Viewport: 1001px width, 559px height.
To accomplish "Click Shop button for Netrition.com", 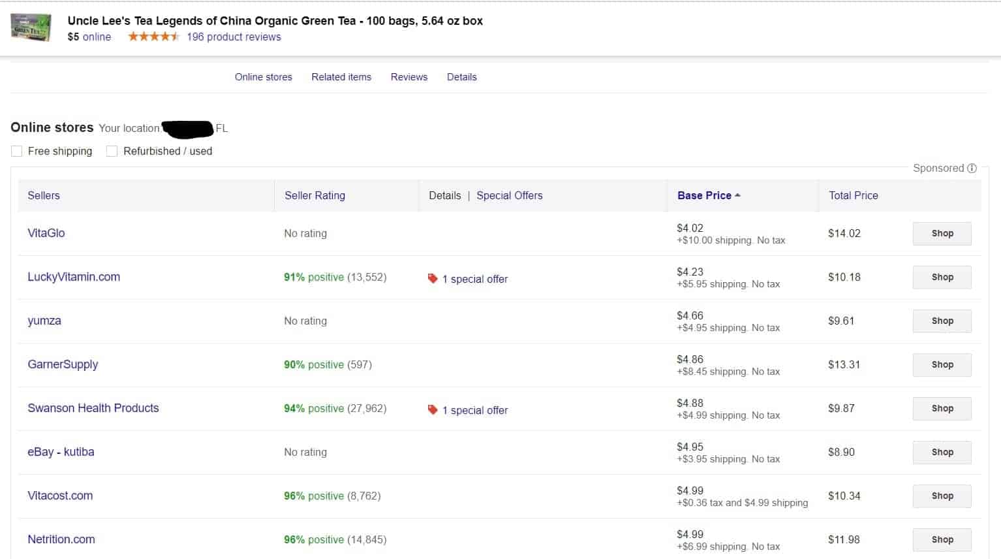I will (942, 540).
